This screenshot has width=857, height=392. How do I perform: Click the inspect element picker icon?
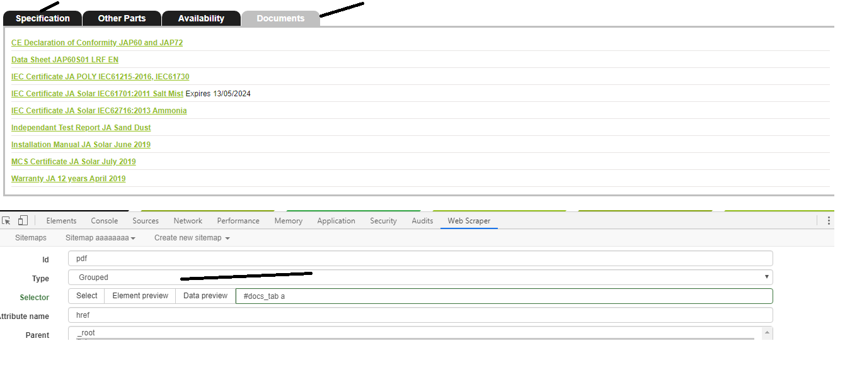7,221
